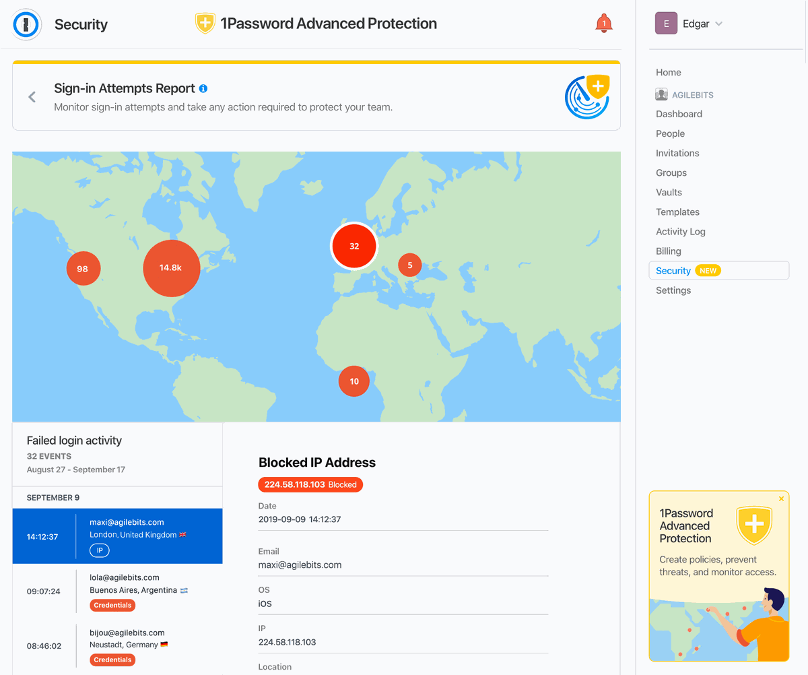The height and width of the screenshot is (675, 808).
Task: Click Edgar's purple avatar icon
Action: (x=666, y=24)
